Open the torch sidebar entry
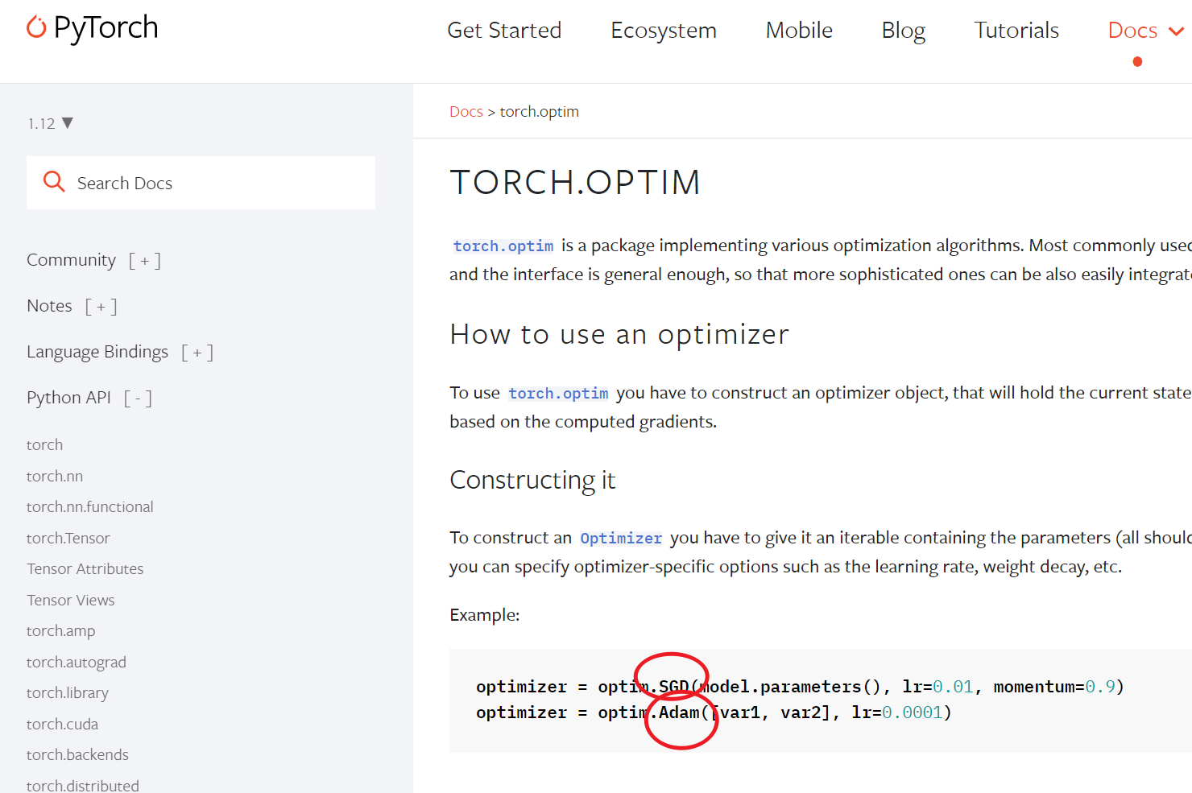Screen dimensions: 1192x793 point(44,444)
